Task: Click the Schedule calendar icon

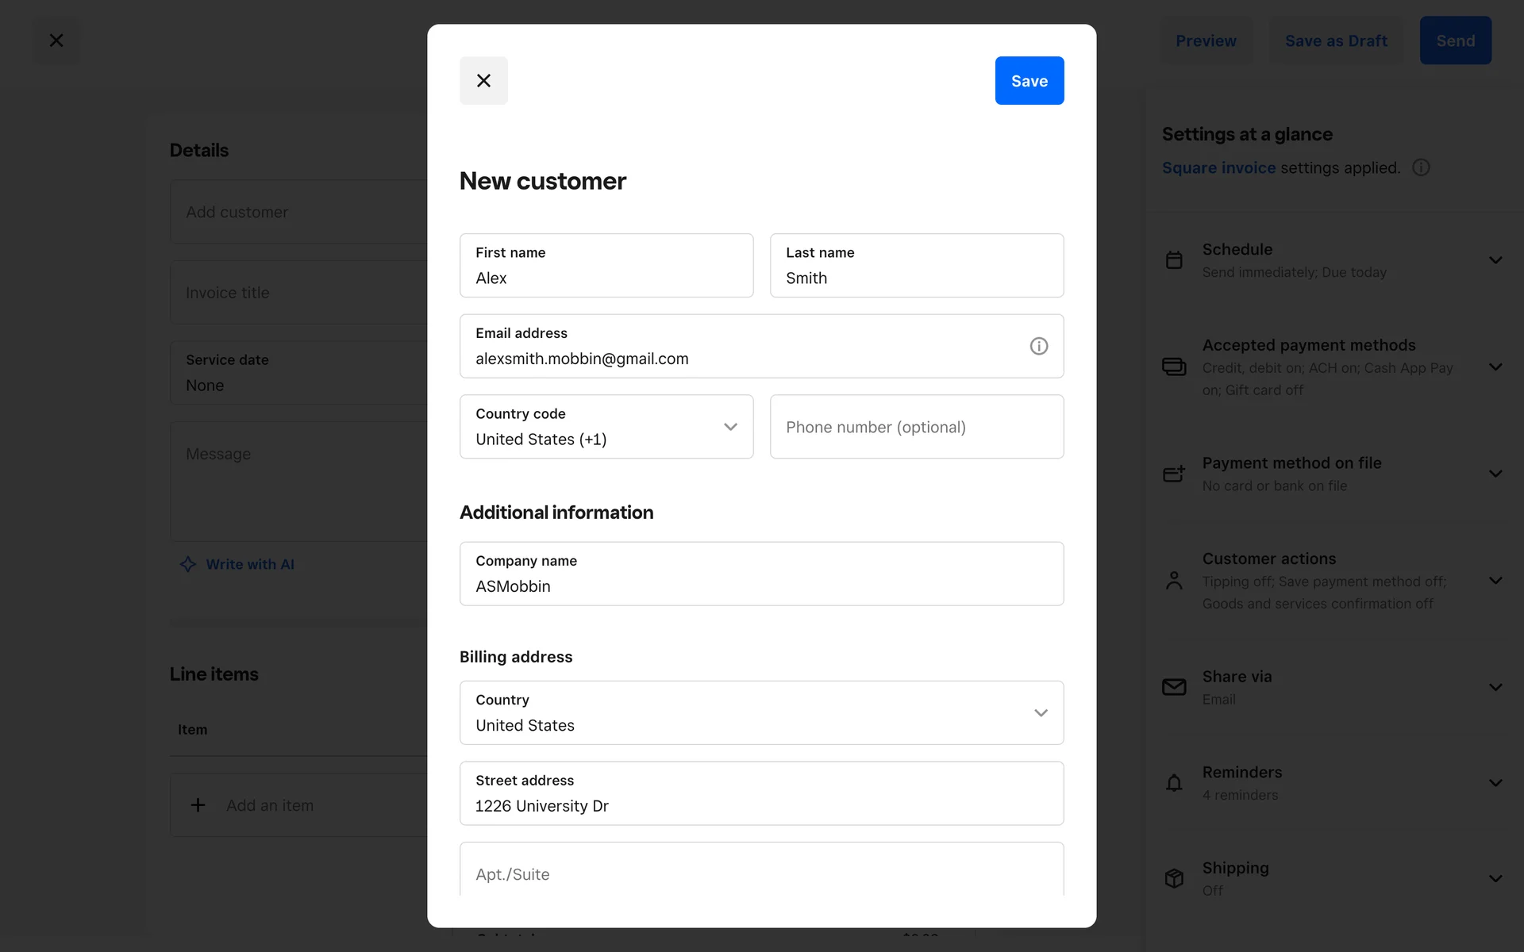Action: point(1174,260)
